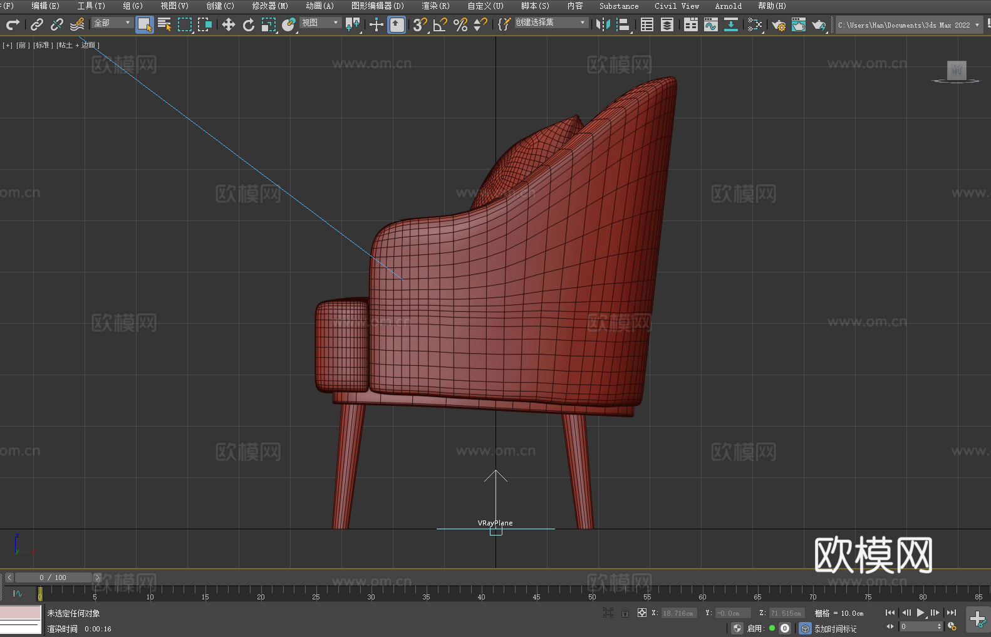Click Use Pivot Point Center icon
991x637 pixels.
click(x=353, y=24)
